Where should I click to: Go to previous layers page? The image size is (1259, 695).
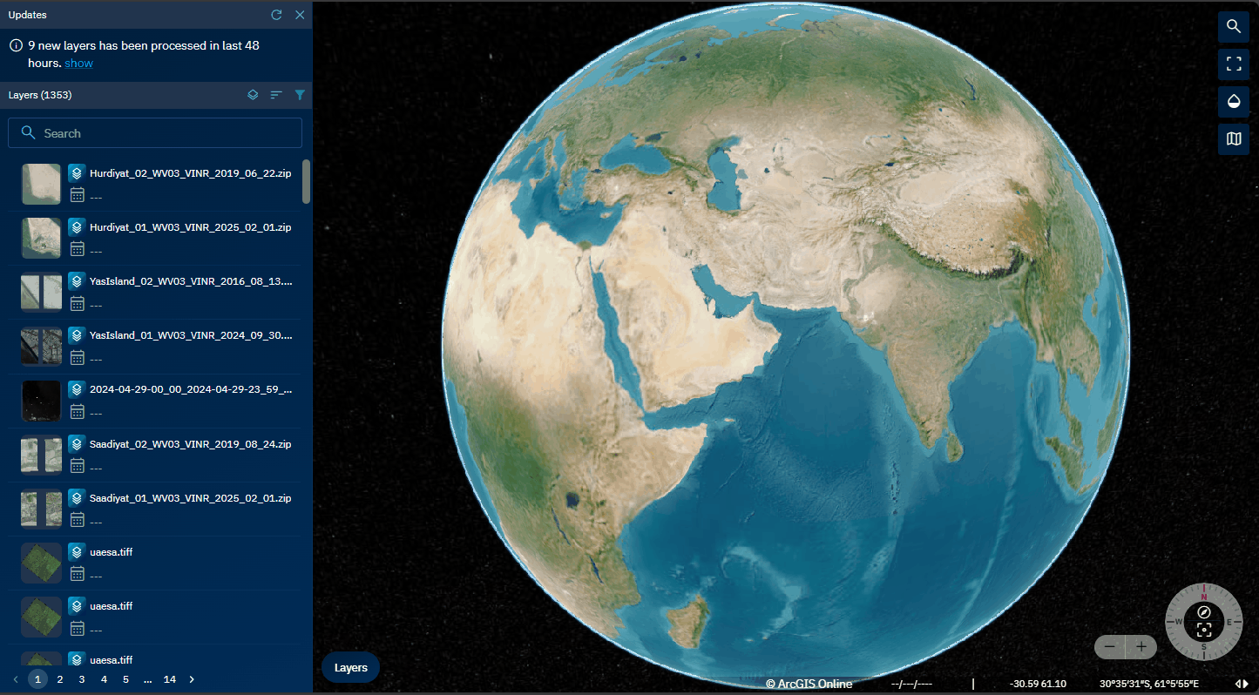16,678
